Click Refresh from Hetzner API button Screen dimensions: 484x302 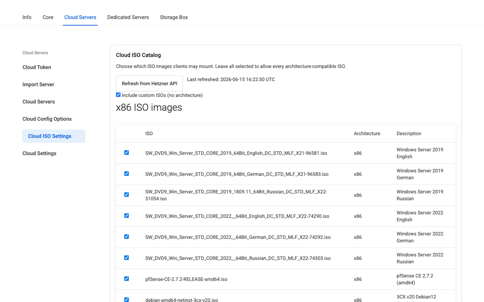coord(149,83)
